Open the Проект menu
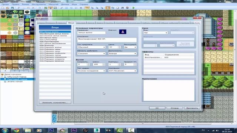This screenshot has height=133, width=237. coord(5,4)
